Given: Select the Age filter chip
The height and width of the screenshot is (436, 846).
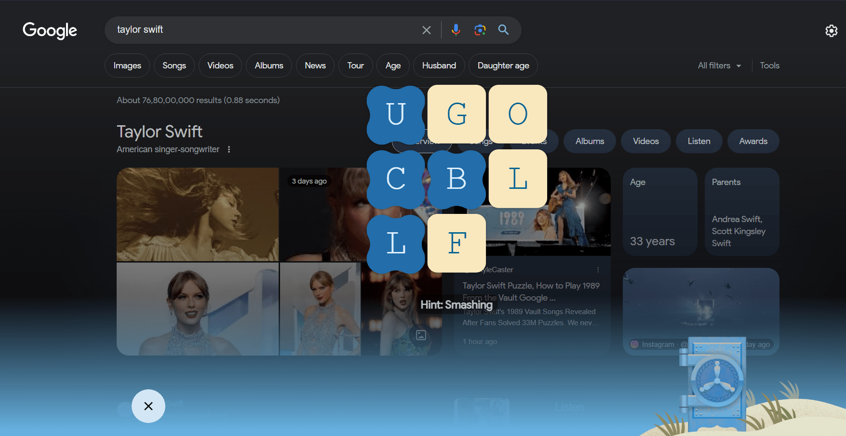Looking at the screenshot, I should [393, 66].
